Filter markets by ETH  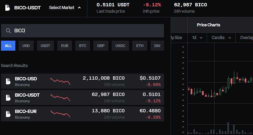[140, 46]
